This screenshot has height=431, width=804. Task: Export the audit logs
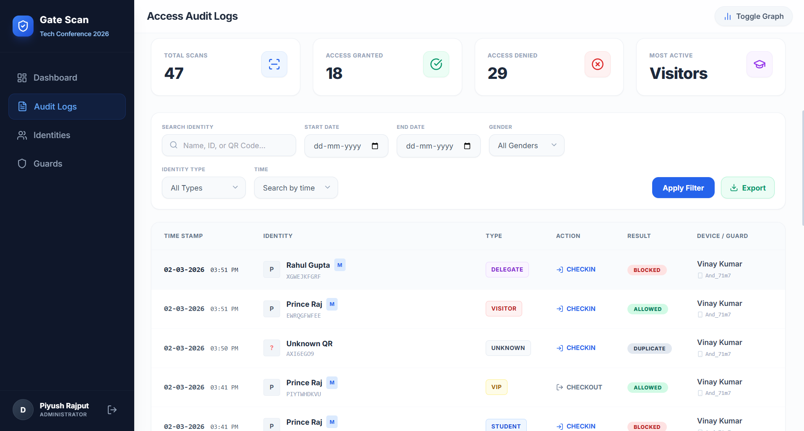point(747,188)
